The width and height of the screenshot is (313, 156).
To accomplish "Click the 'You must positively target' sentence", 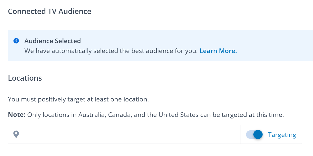I will 78,99.
